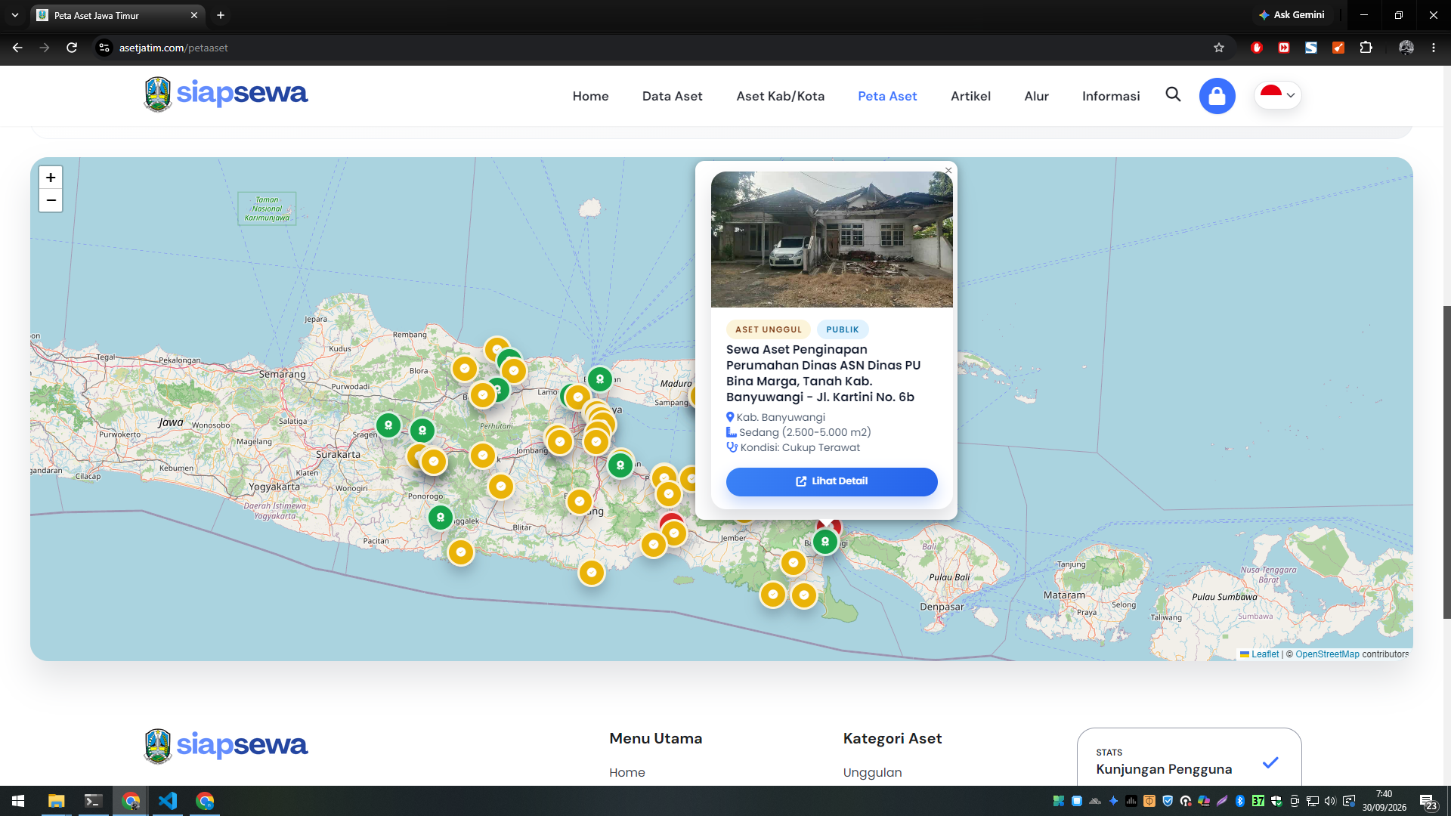Click green marker near Jombang east
Image resolution: width=1451 pixels, height=816 pixels.
coord(620,465)
